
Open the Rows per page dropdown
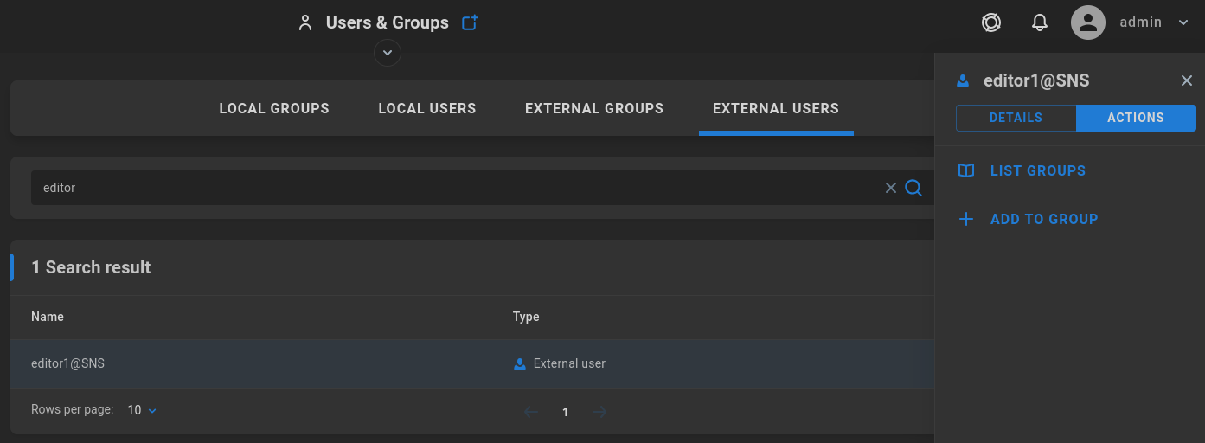(143, 410)
